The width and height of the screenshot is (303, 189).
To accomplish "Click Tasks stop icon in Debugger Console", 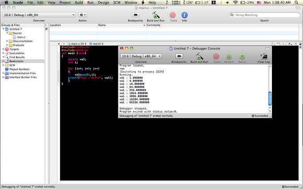I will pos(216,56).
